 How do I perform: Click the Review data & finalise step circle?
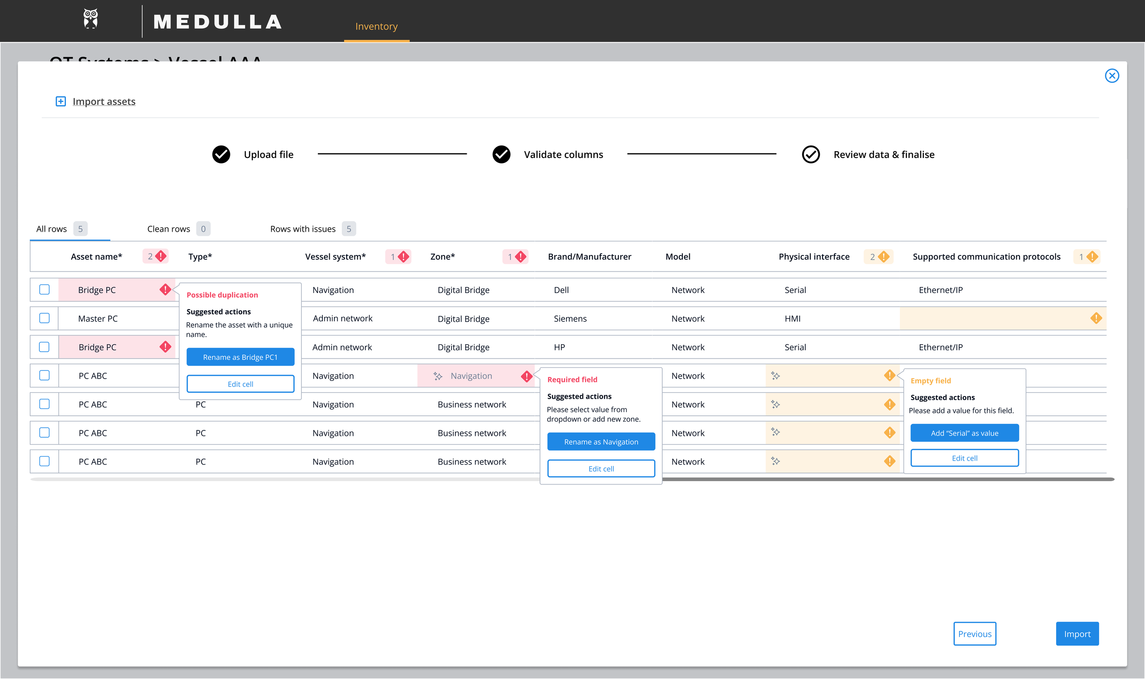click(x=810, y=154)
